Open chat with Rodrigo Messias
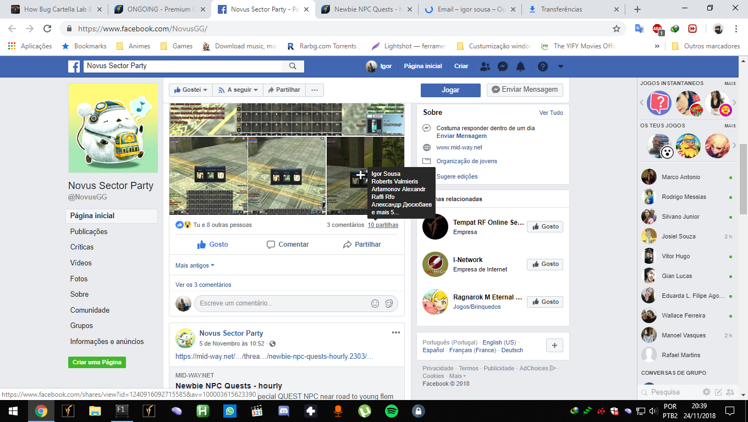748x422 pixels. [x=687, y=197]
